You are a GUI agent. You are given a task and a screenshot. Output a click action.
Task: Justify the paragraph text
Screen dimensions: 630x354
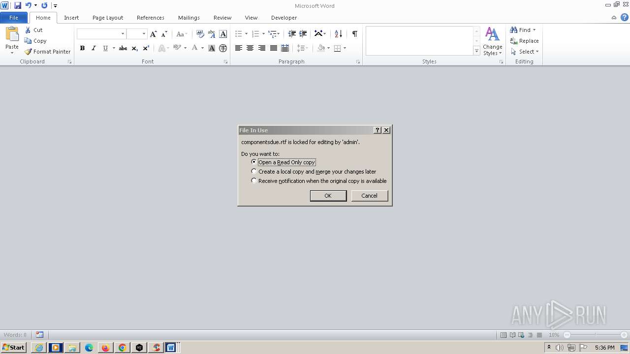[273, 48]
